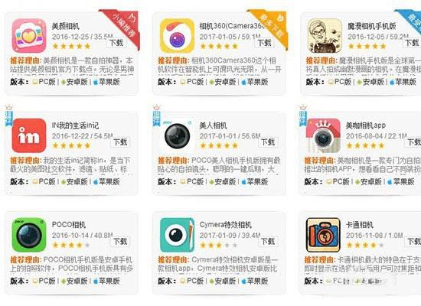Click 下载 for Cymera特效相机

point(268,242)
